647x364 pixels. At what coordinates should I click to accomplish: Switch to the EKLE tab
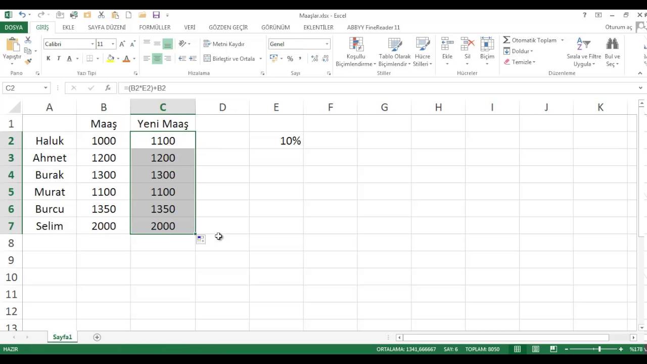coord(68,27)
